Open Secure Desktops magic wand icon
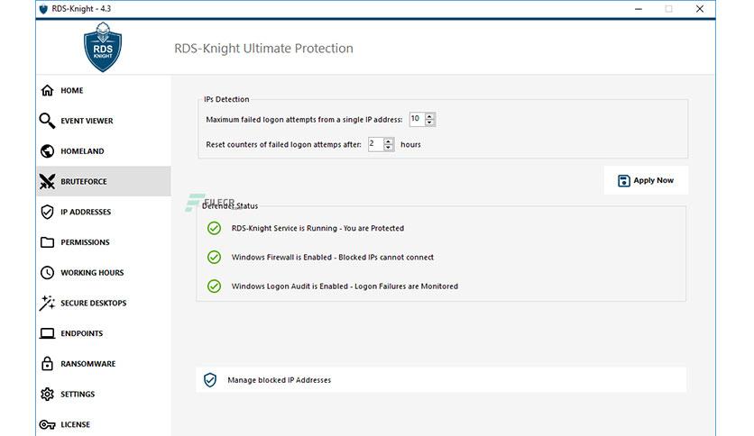The image size is (754, 436). tap(47, 303)
